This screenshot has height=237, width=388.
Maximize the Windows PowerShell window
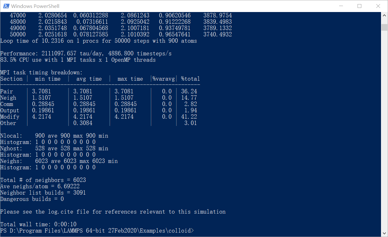pyautogui.click(x=359, y=6)
